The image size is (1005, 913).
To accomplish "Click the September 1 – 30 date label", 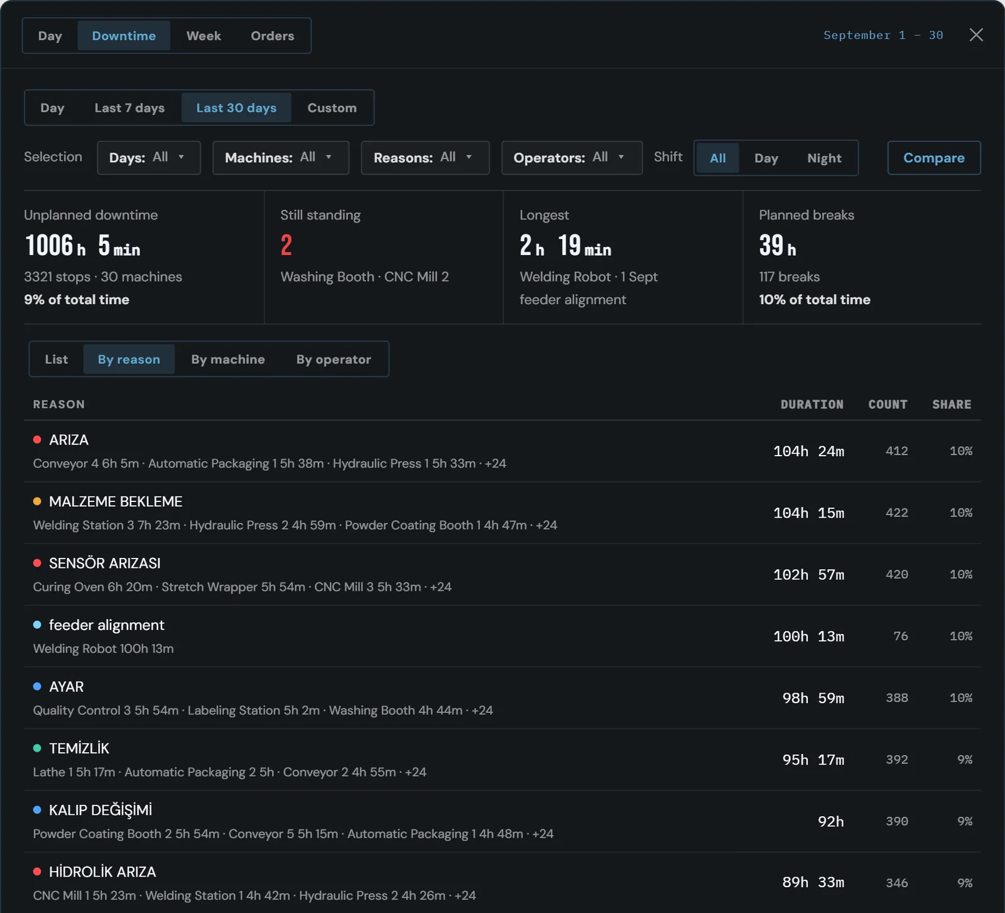I will point(883,35).
